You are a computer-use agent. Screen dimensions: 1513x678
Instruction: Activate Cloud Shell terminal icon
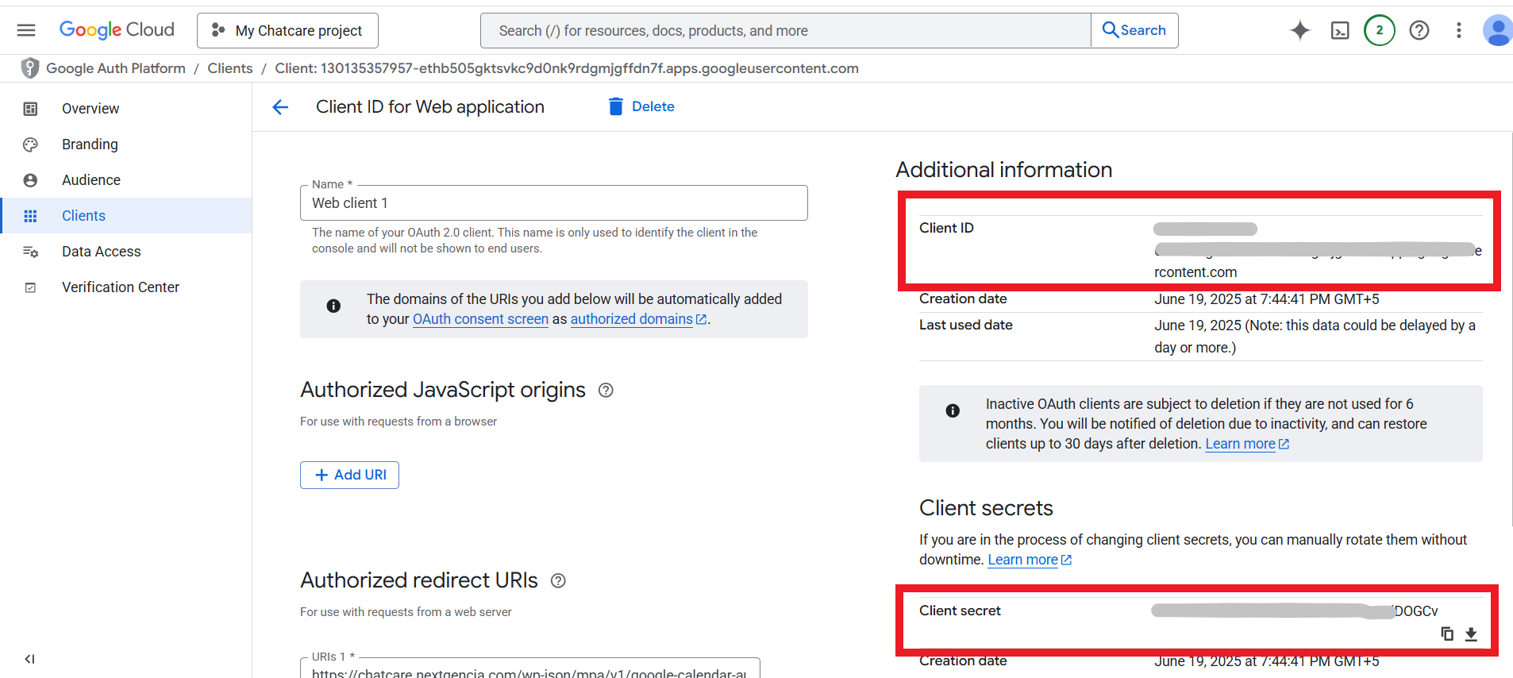pyautogui.click(x=1340, y=30)
